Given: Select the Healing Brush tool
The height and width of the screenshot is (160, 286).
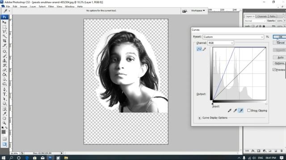Looking at the screenshot, I should coord(4,52).
